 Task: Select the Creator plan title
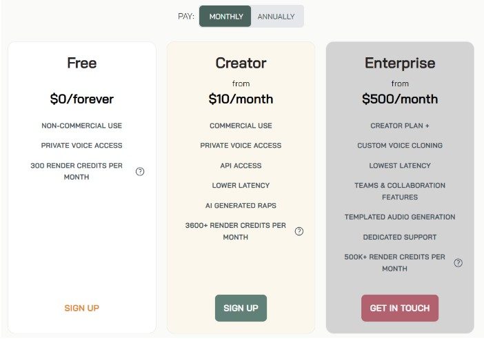coord(241,63)
